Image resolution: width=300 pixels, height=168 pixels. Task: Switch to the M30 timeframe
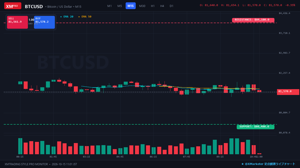pos(142,6)
